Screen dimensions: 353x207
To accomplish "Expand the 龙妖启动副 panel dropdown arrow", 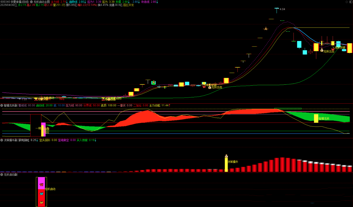I will coord(2,175).
